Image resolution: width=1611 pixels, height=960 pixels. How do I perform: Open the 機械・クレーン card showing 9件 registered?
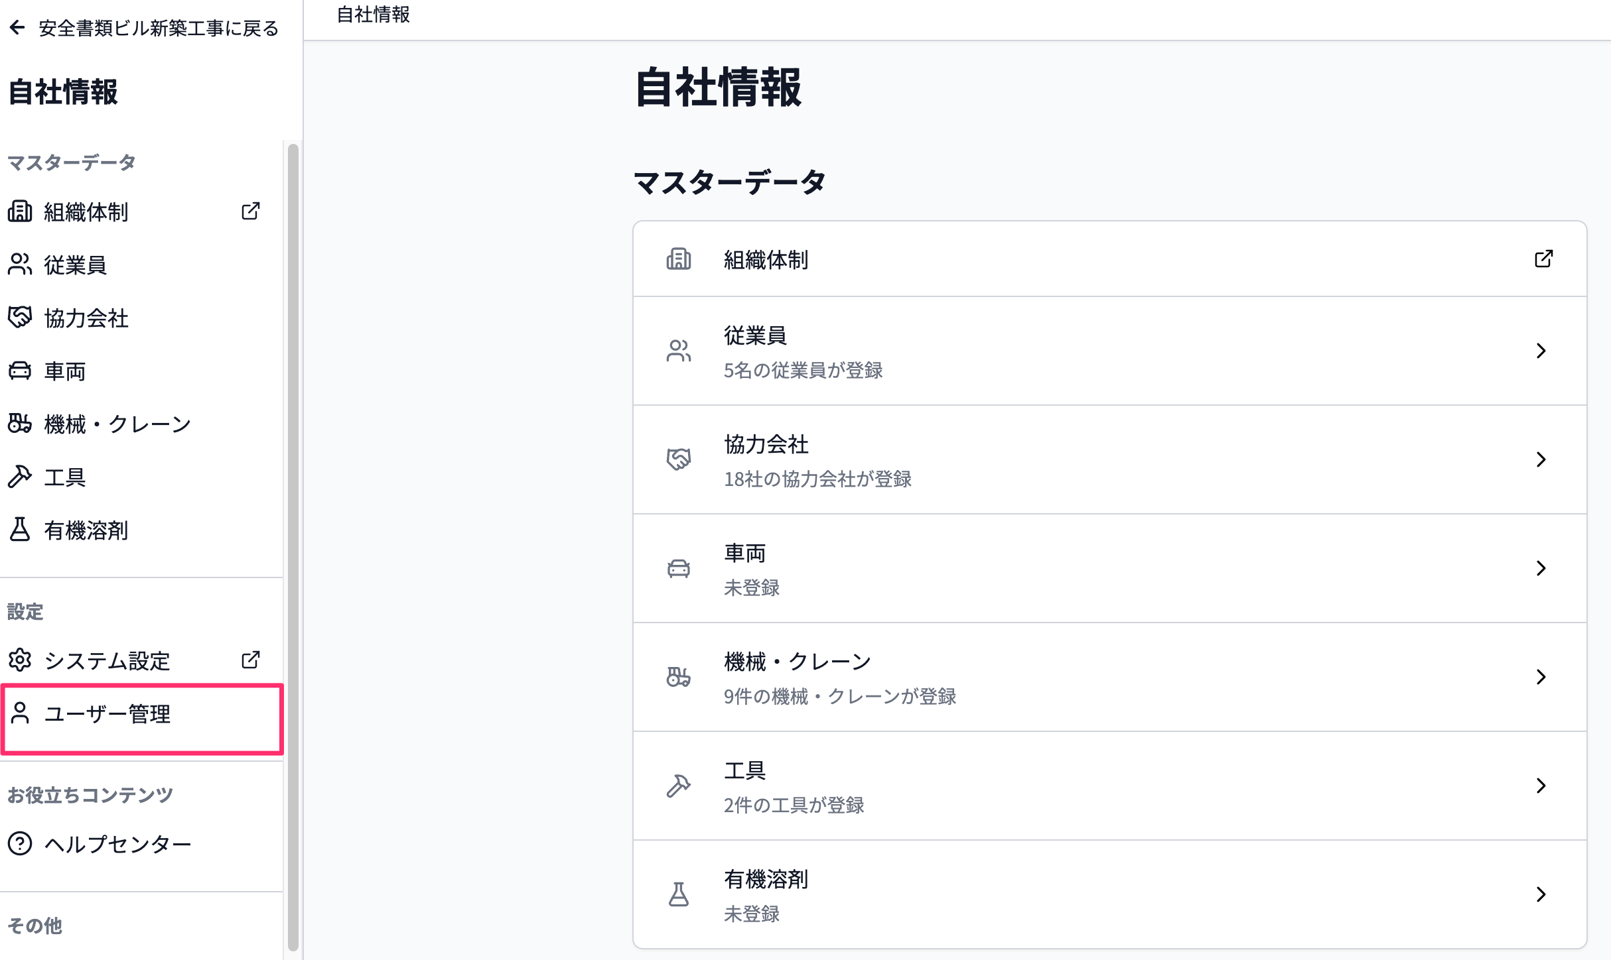(1109, 677)
